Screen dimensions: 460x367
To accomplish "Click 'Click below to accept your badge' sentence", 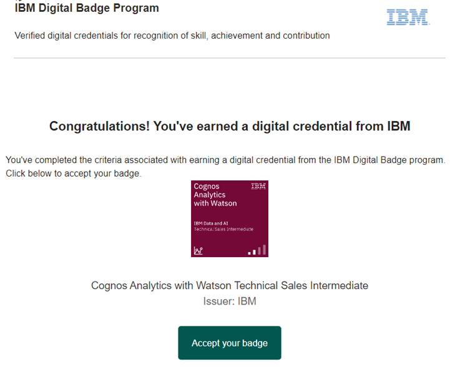I will [x=74, y=174].
